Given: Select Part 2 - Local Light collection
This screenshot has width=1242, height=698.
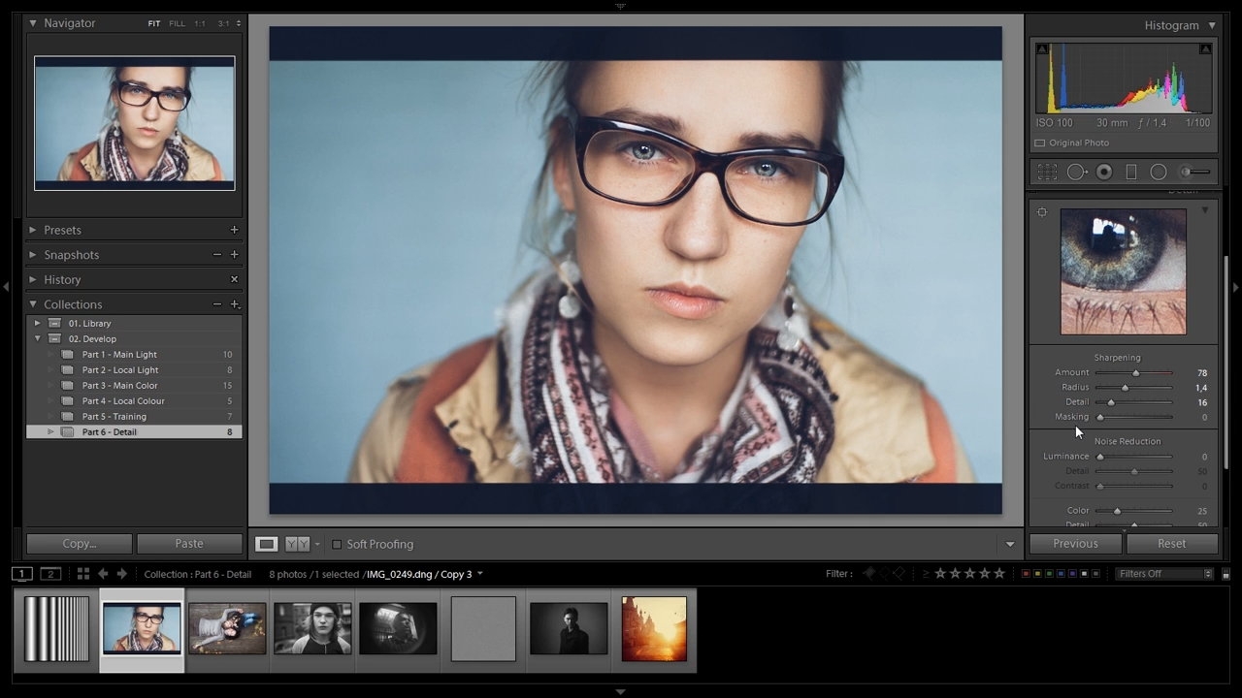Looking at the screenshot, I should pos(134,370).
